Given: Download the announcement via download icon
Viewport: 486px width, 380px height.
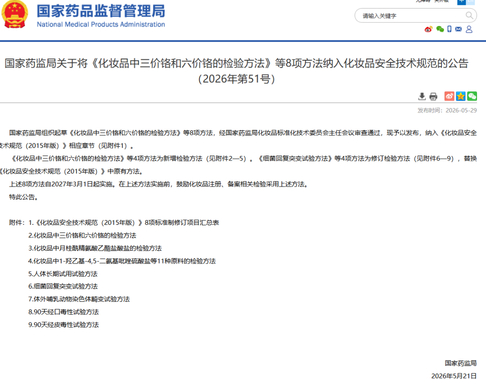Looking at the screenshot, I should [x=422, y=96].
